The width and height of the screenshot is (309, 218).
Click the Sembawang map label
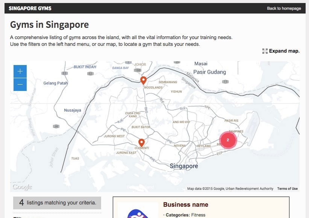pos(168,82)
